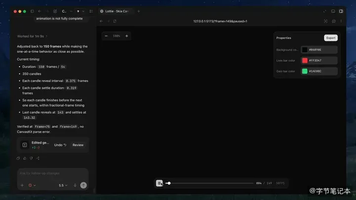The image size is (356, 200).
Task: Toggle the split view panel icon
Action: click(341, 11)
